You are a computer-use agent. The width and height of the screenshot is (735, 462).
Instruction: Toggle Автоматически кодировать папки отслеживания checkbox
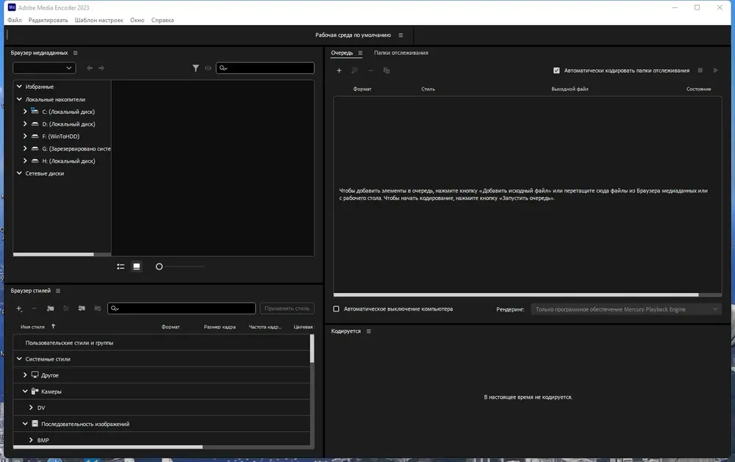coord(556,71)
